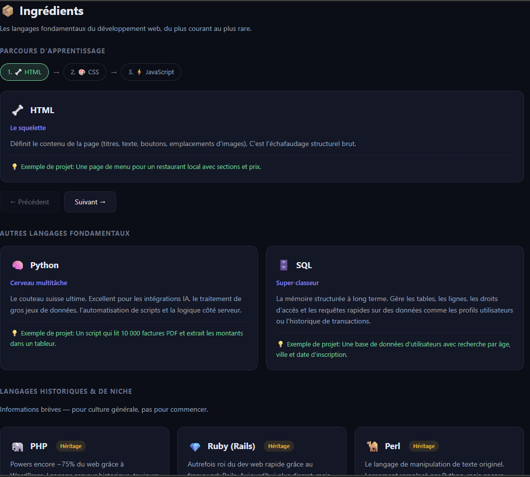
Task: Click the HTML card title
Action: 42,110
